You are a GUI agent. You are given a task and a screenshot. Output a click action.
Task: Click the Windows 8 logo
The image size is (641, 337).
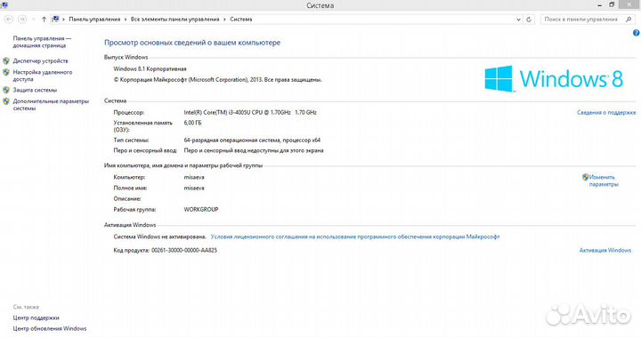click(x=554, y=78)
